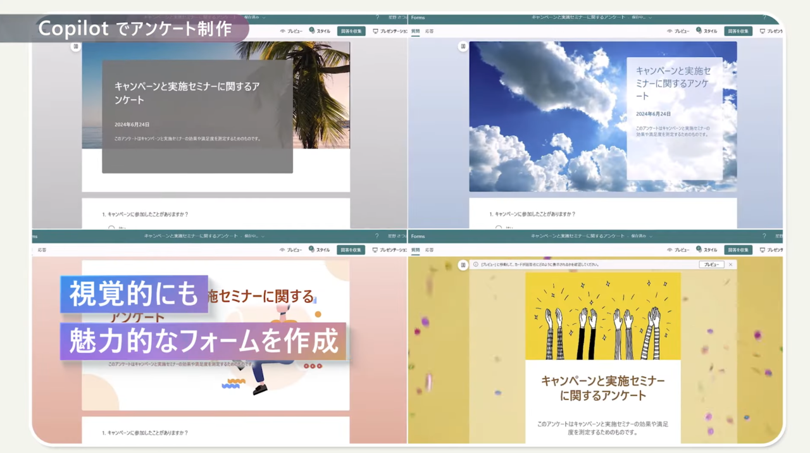810x453 pixels.
Task: Switch to 応答 tab in the cloud-sky window
Action: pyautogui.click(x=429, y=31)
